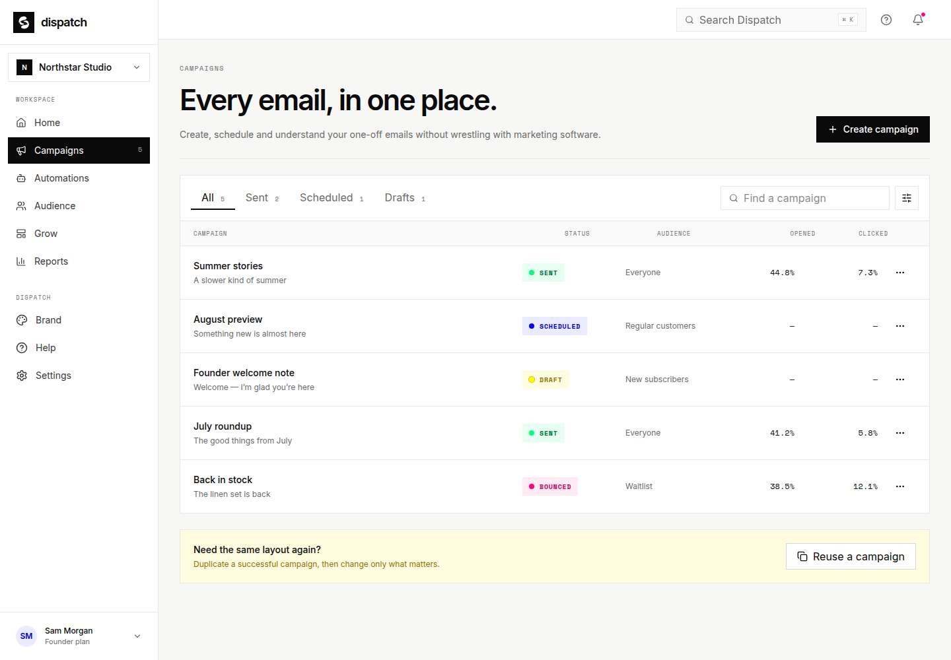Image resolution: width=951 pixels, height=660 pixels.
Task: Switch to the All tab
Action: 213,198
